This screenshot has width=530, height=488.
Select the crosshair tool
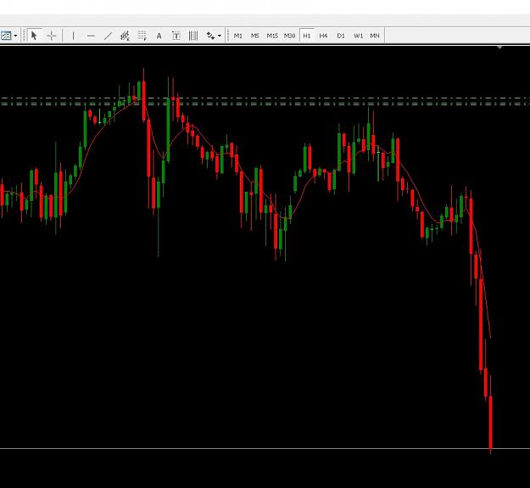click(52, 36)
